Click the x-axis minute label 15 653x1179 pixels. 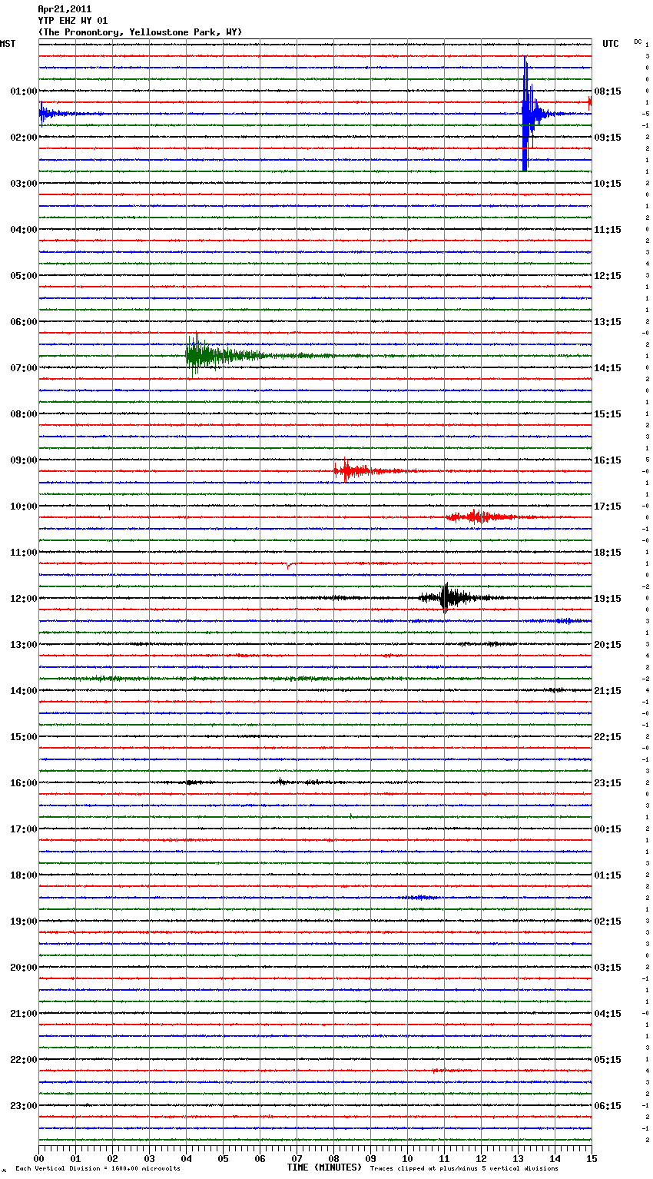click(592, 1158)
